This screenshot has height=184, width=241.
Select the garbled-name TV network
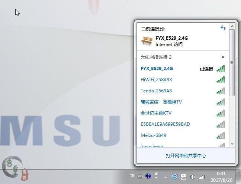183,102
